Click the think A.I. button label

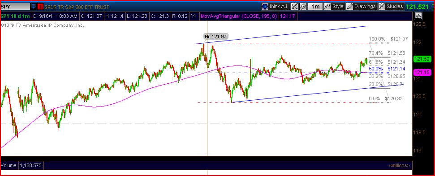pos(279,6)
